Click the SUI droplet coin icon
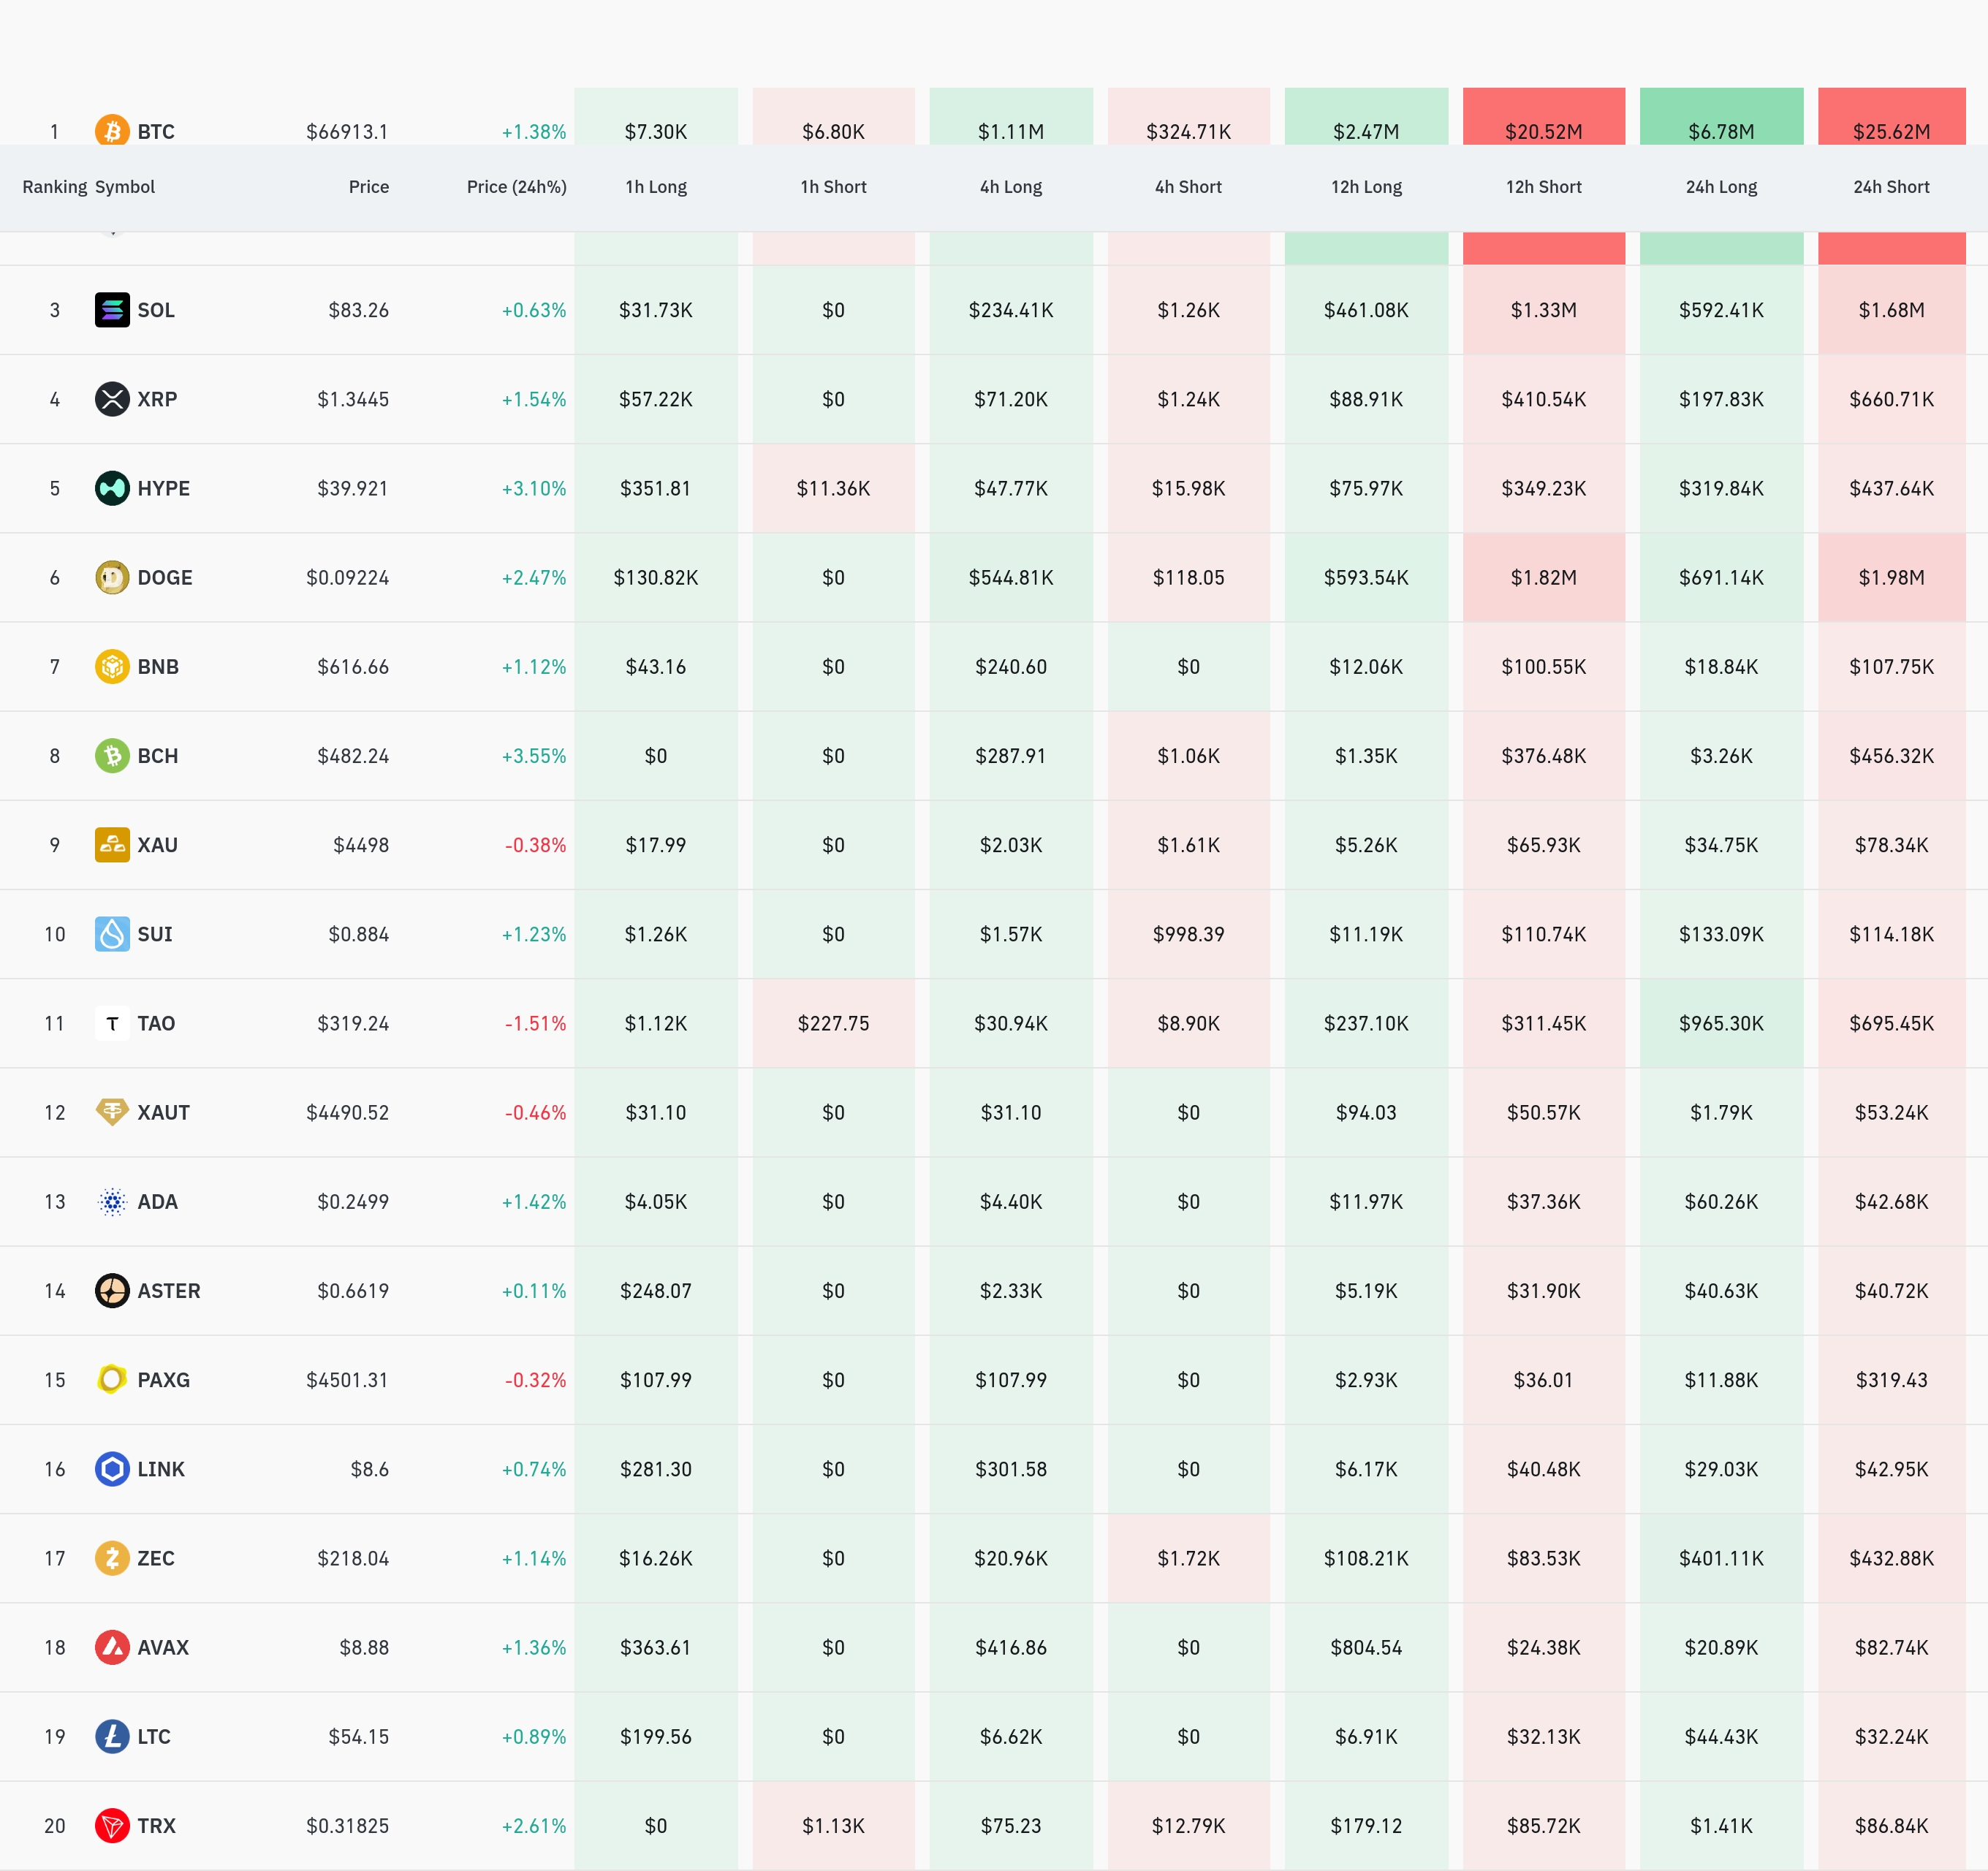The image size is (1988, 1871). pyautogui.click(x=112, y=934)
